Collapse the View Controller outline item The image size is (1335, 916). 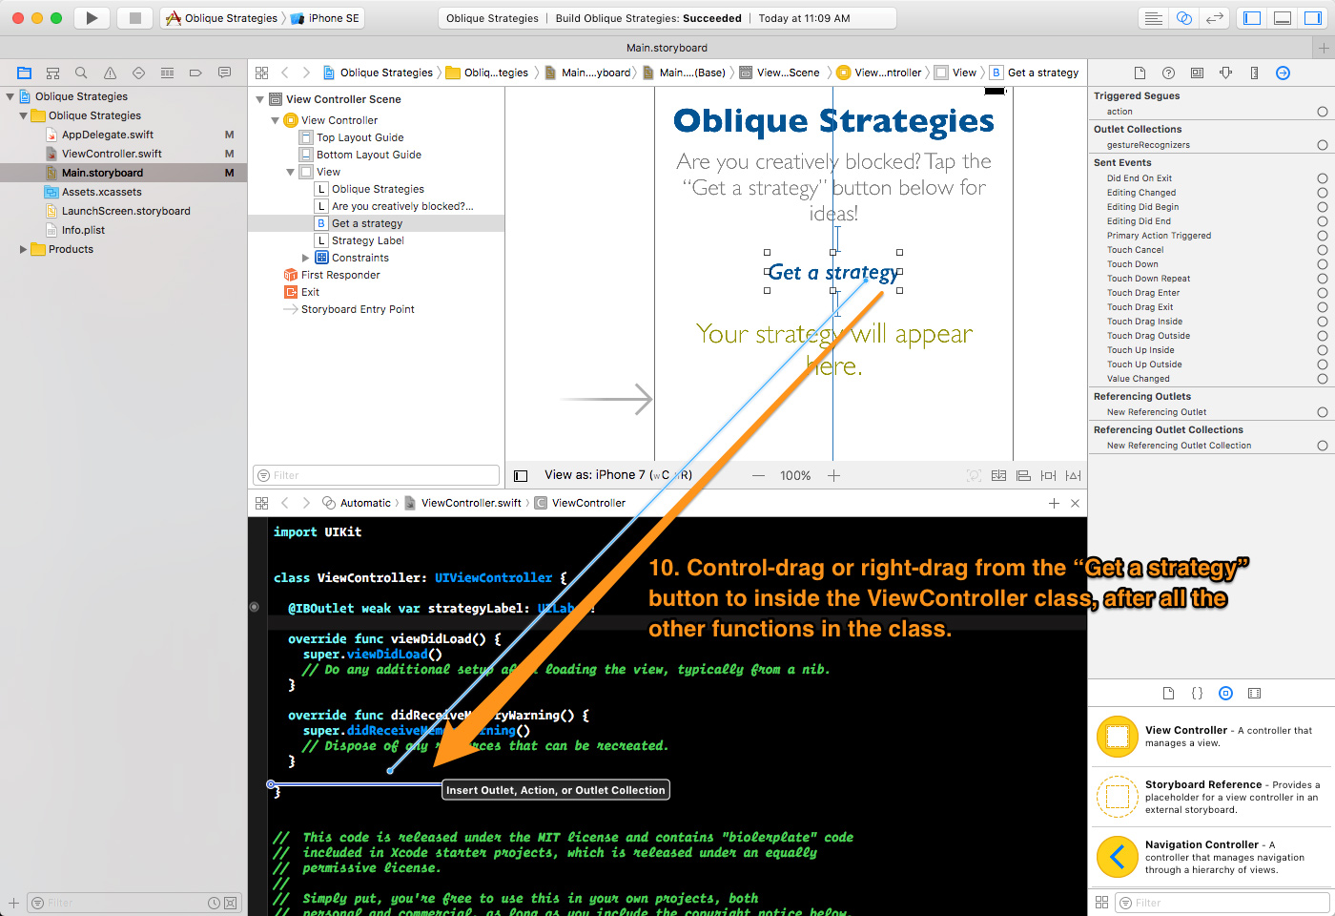click(x=275, y=120)
